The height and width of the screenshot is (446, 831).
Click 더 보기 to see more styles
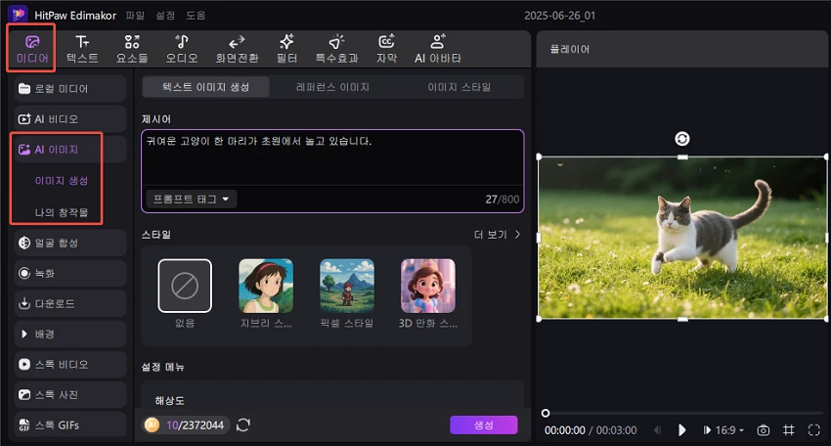[497, 235]
